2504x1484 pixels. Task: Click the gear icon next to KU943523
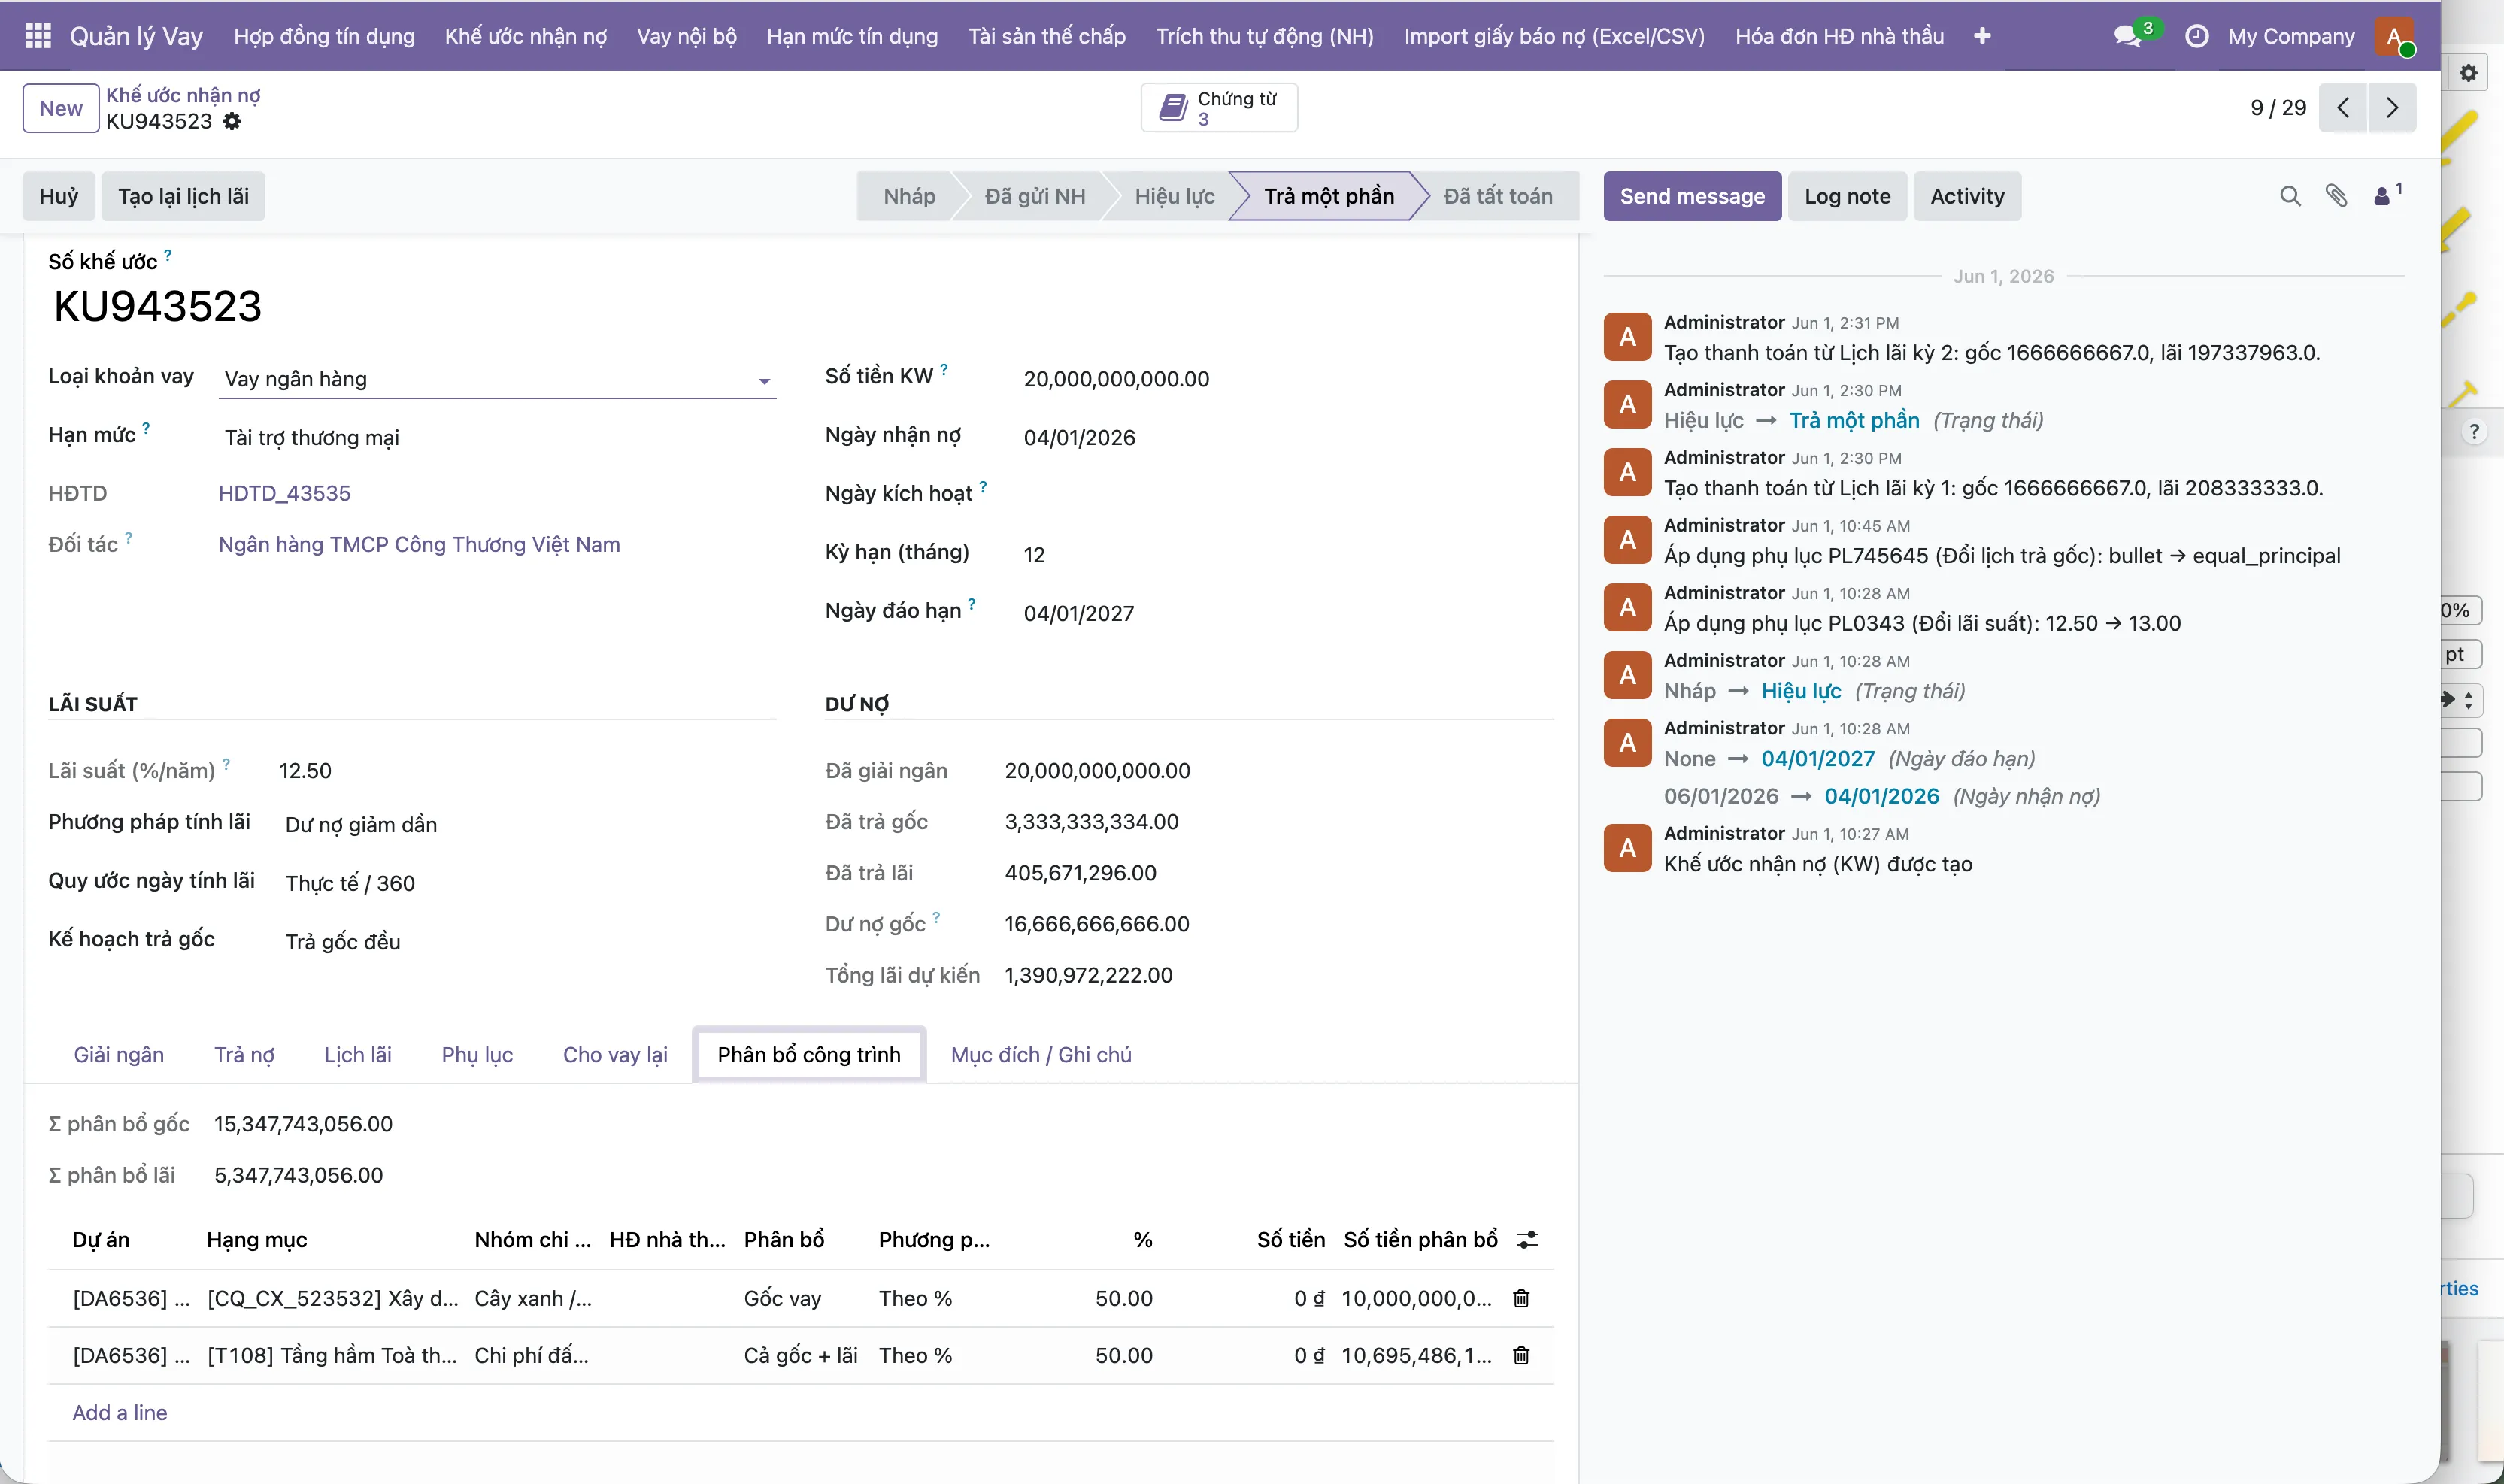click(232, 121)
